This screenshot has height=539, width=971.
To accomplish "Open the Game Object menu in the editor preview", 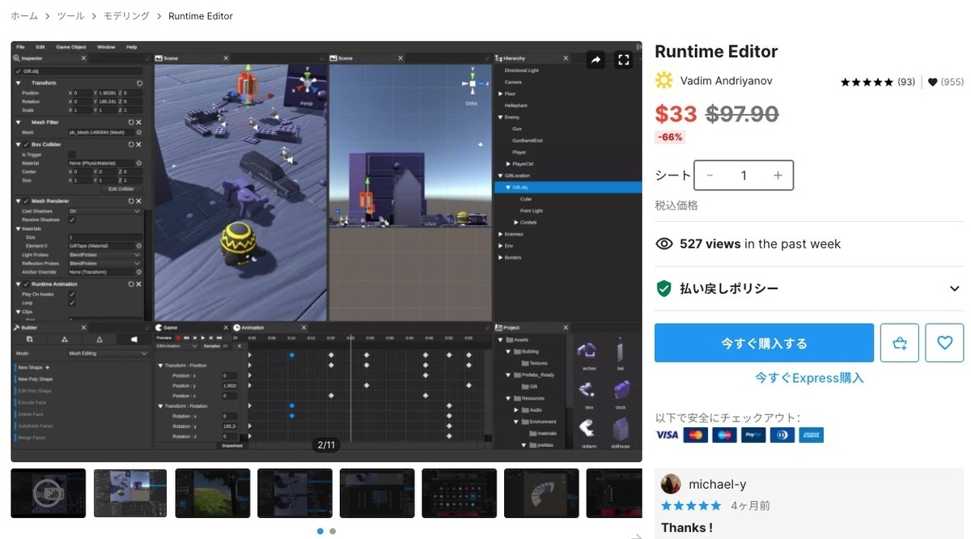I will tap(71, 47).
